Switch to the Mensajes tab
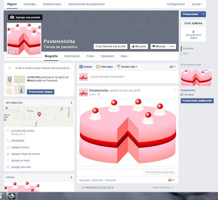 point(30,4)
